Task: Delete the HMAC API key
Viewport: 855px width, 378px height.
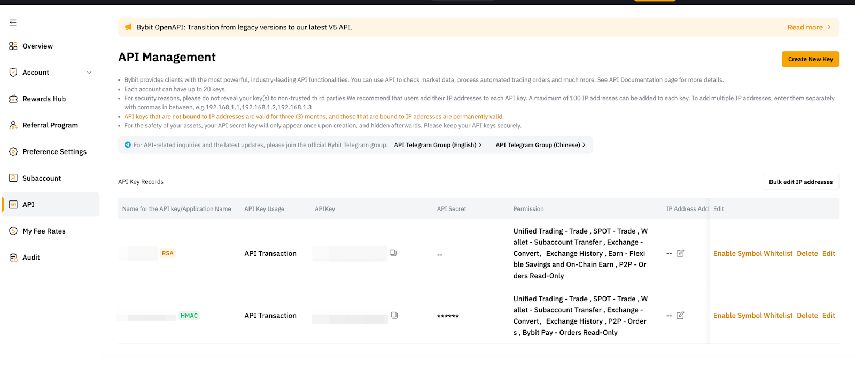Action: click(x=807, y=316)
